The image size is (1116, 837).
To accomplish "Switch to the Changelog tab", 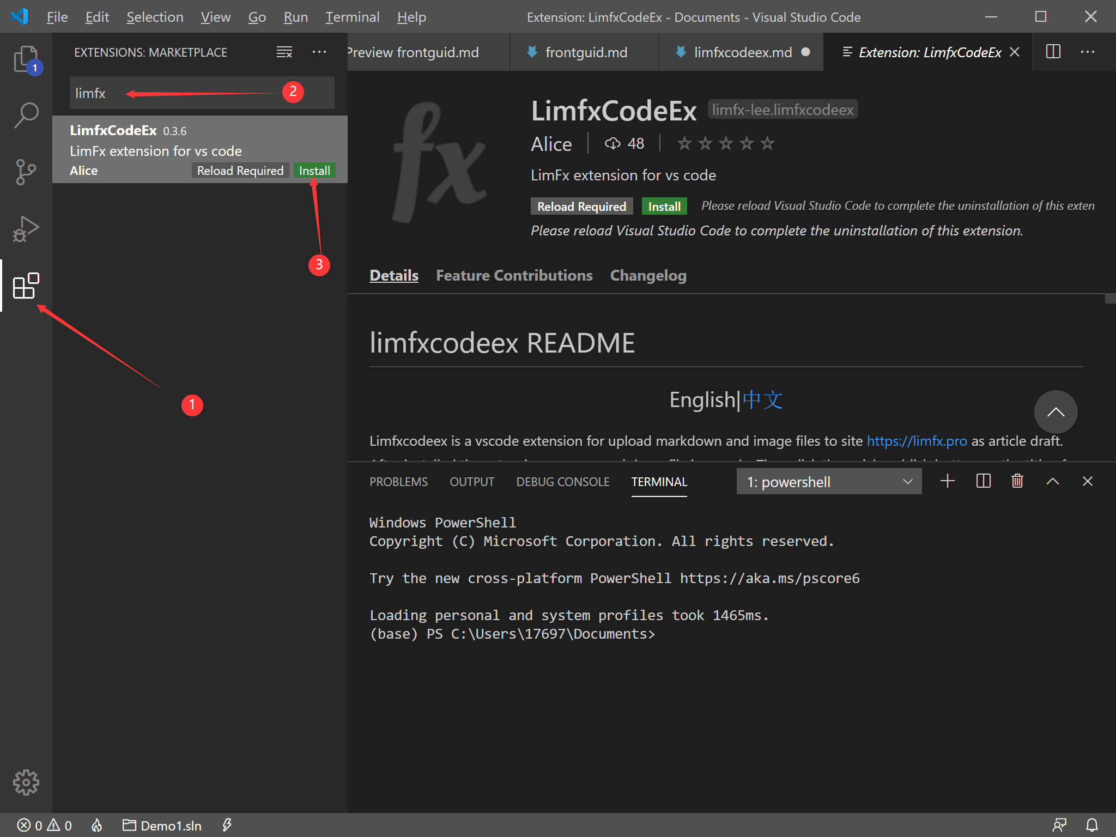I will [648, 276].
